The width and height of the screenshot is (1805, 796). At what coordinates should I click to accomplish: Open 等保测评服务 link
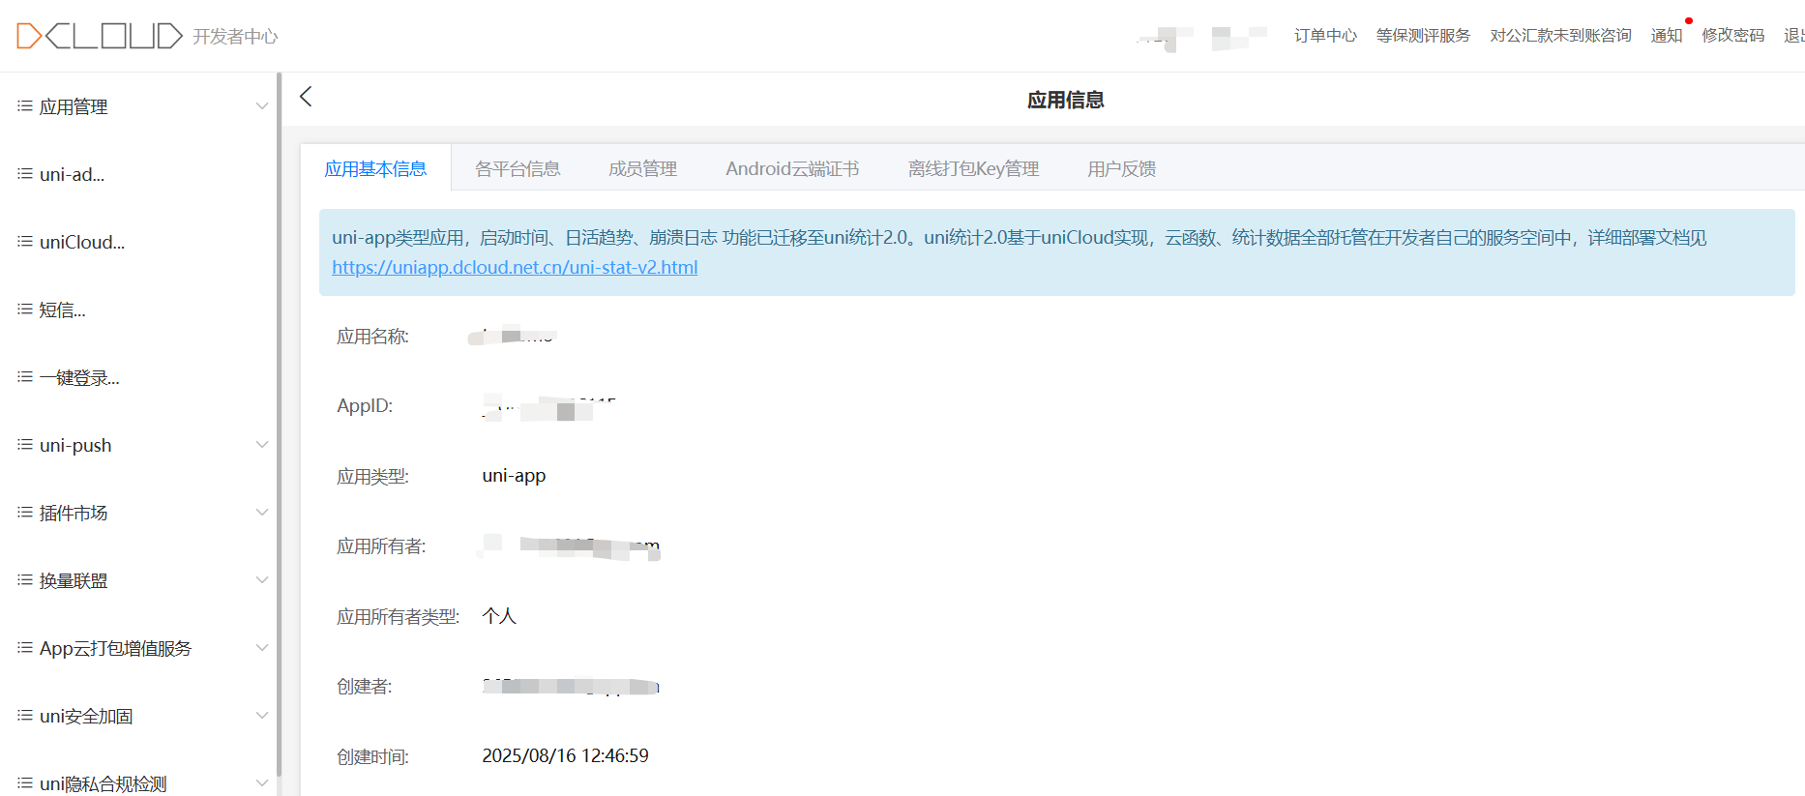click(x=1423, y=36)
